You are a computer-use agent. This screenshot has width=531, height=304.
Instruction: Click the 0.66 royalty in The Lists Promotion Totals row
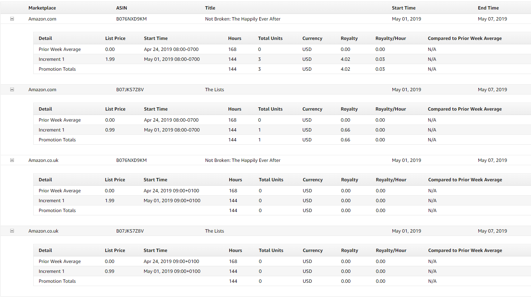point(345,140)
